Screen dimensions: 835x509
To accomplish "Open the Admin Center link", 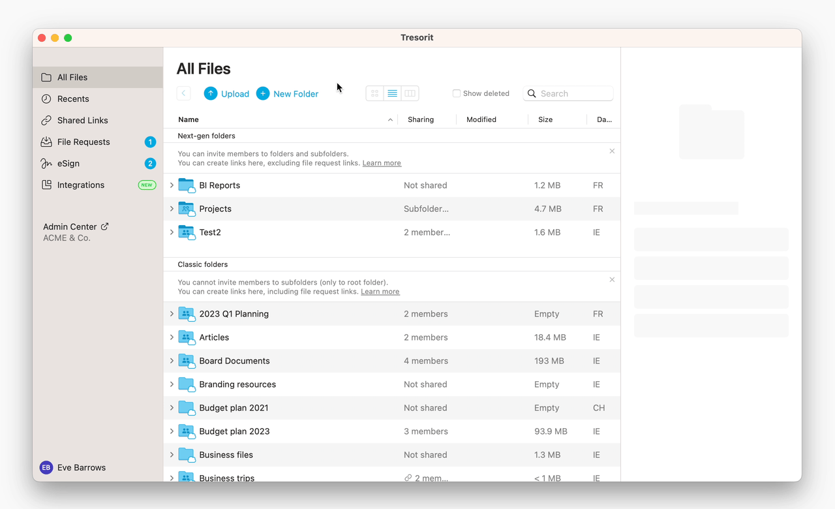I will [x=76, y=226].
